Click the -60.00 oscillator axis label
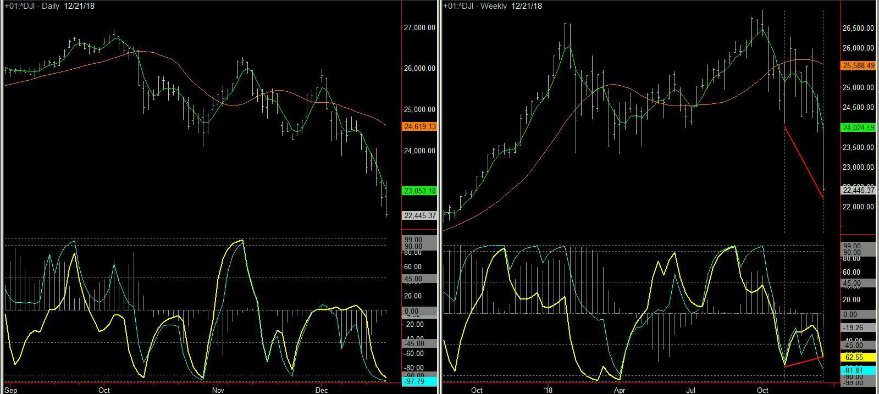Viewport: 879px width, 394px height. pyautogui.click(x=413, y=353)
